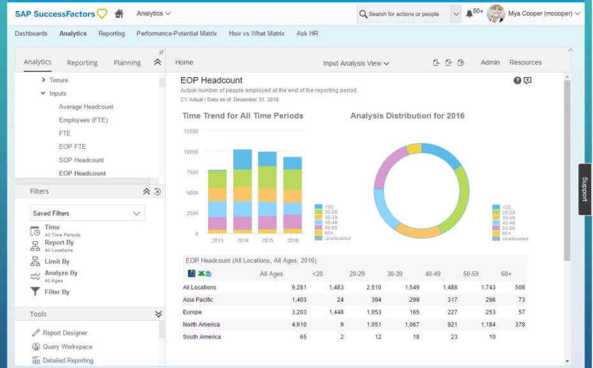The height and width of the screenshot is (368, 593).
Task: Click the blue table export icon
Action: click(208, 273)
